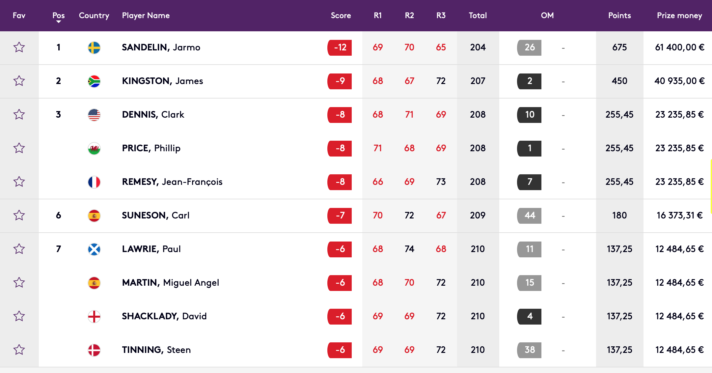Click the Sweden flag icon
This screenshot has height=373, width=712.
pyautogui.click(x=94, y=47)
